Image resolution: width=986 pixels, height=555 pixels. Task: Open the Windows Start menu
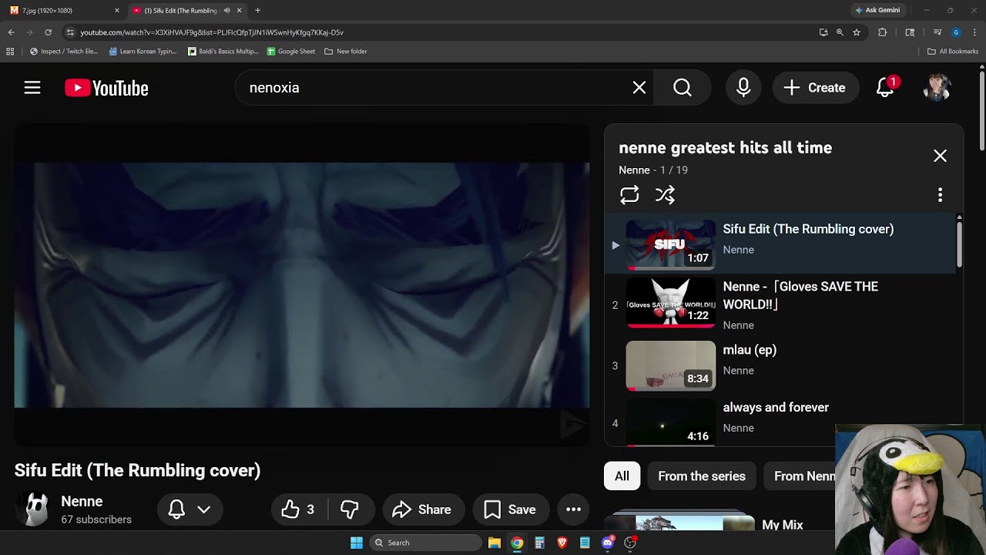click(357, 543)
